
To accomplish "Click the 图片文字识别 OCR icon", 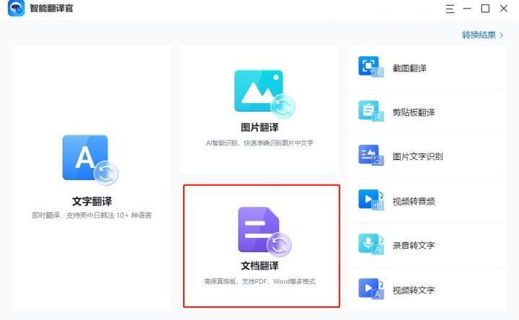I will click(x=371, y=156).
